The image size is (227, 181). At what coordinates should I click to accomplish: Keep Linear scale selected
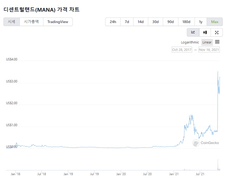[207, 42]
